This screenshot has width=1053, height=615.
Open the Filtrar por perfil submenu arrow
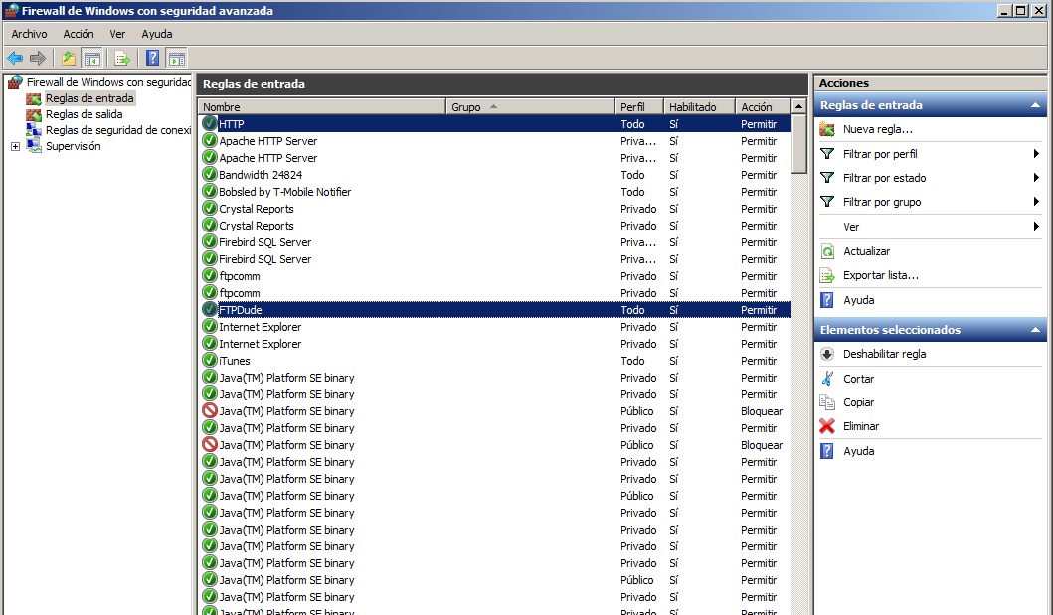pos(1036,154)
